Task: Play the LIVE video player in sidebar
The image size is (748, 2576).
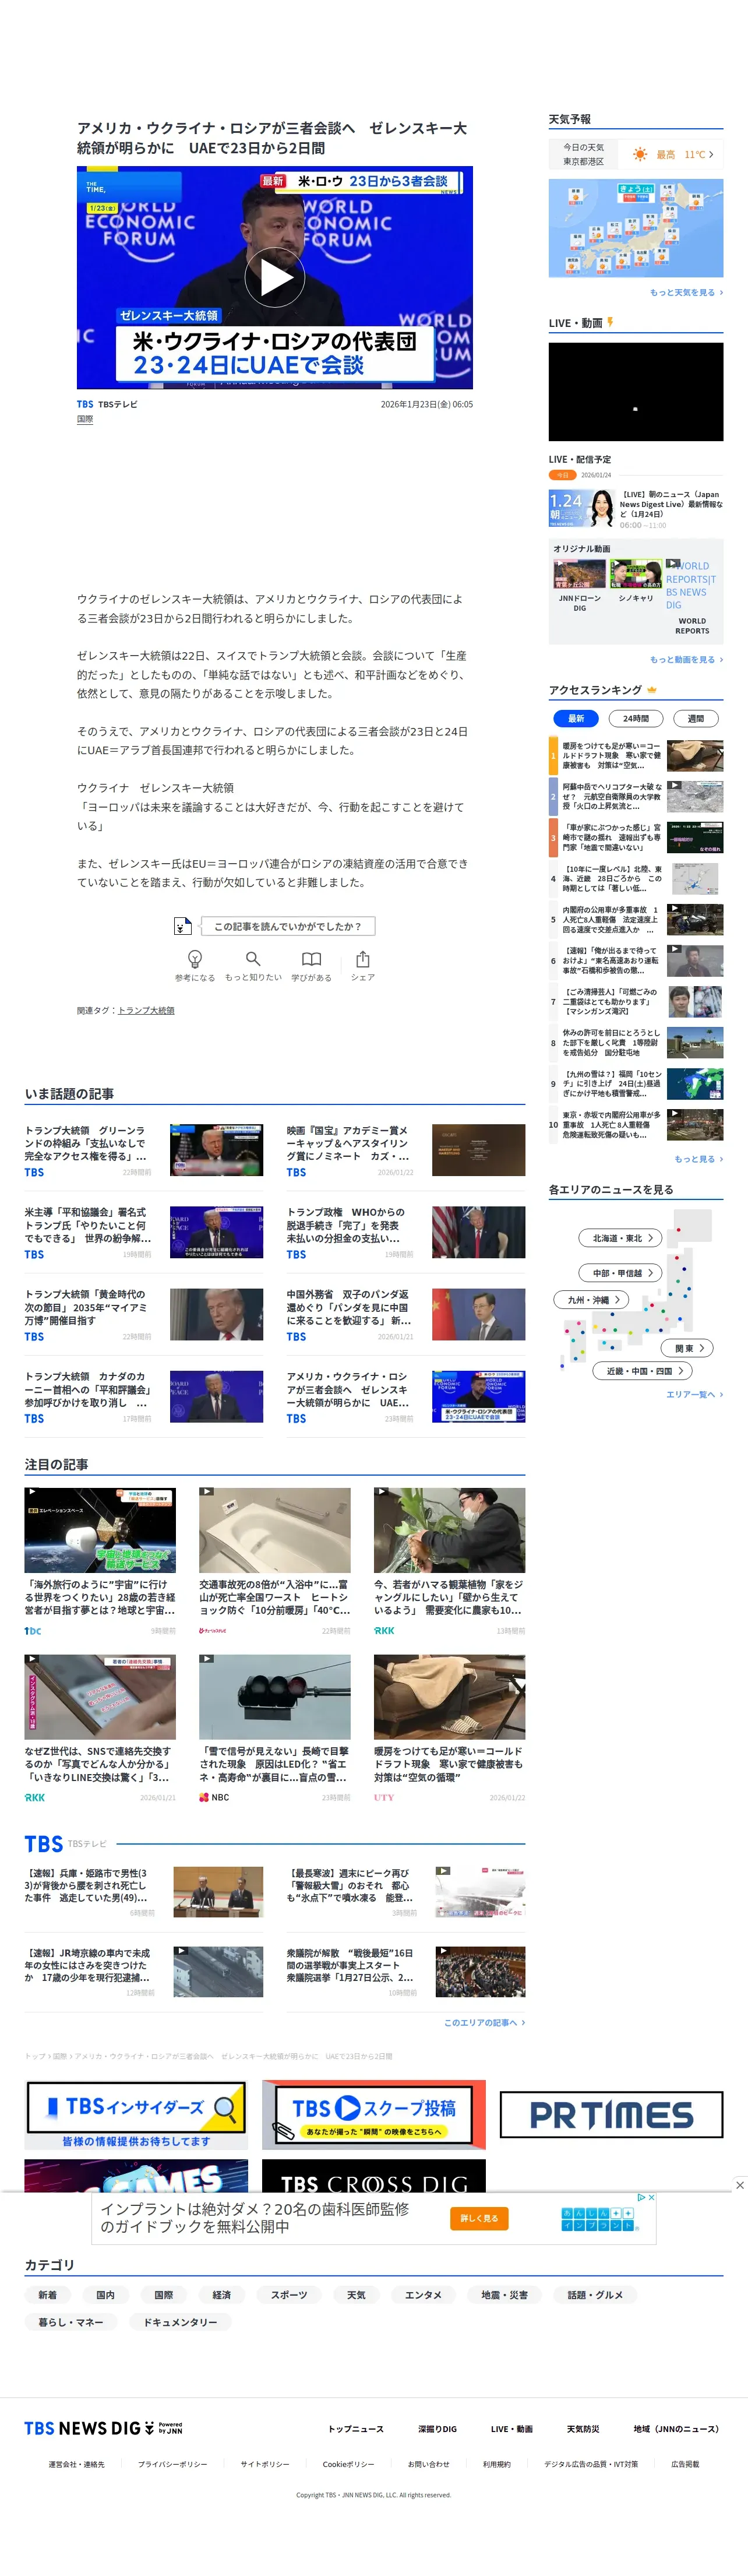Action: point(636,392)
